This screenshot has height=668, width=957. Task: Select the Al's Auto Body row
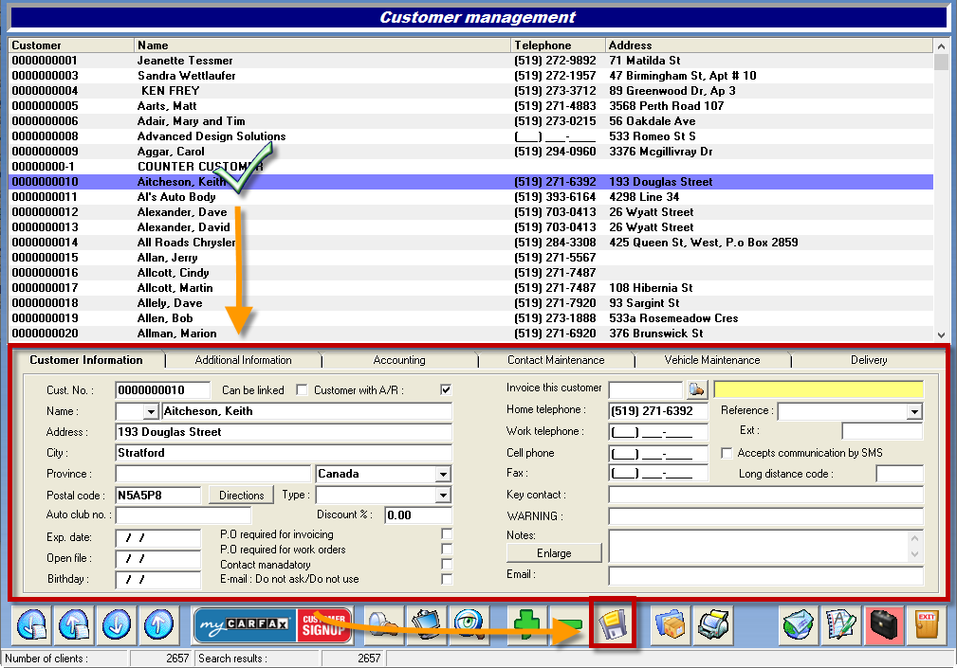pyautogui.click(x=470, y=197)
